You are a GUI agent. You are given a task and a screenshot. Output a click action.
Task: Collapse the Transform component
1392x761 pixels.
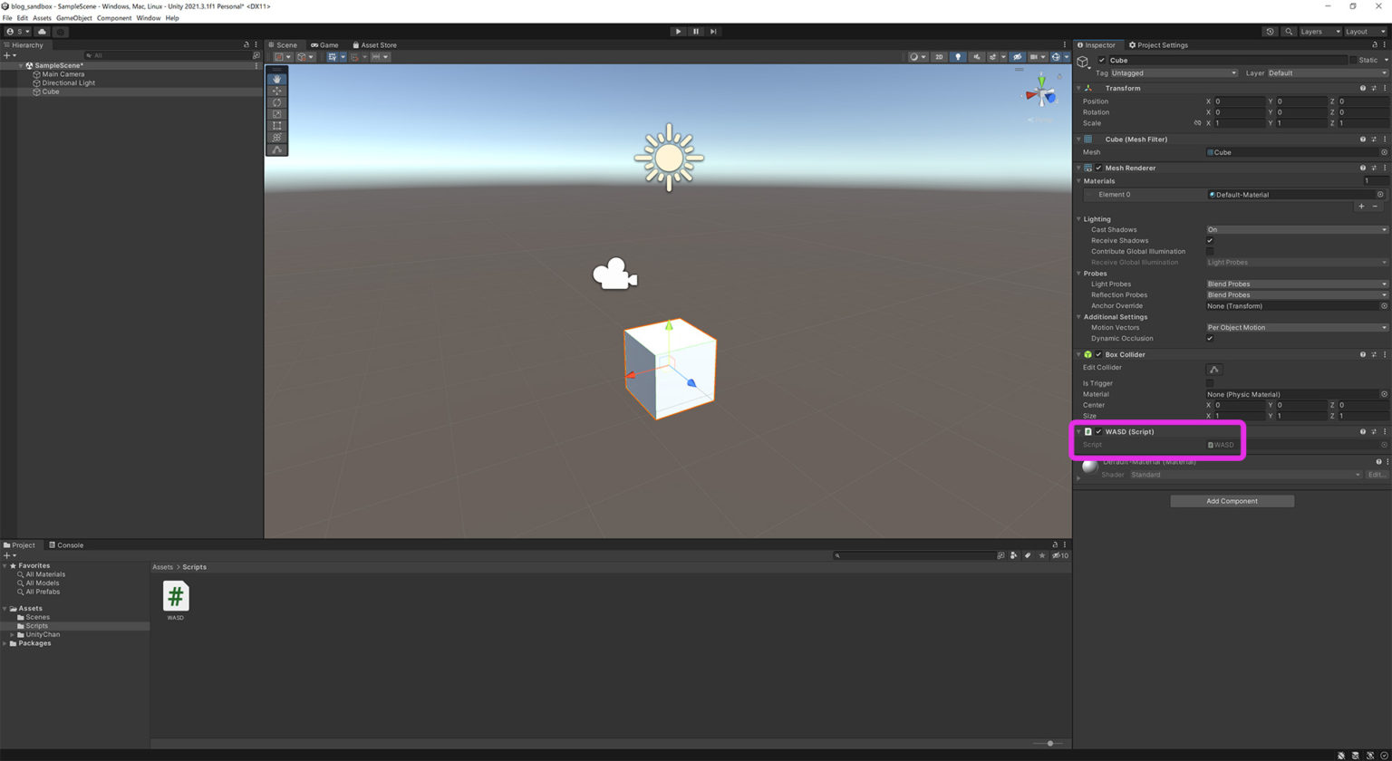[x=1078, y=88]
